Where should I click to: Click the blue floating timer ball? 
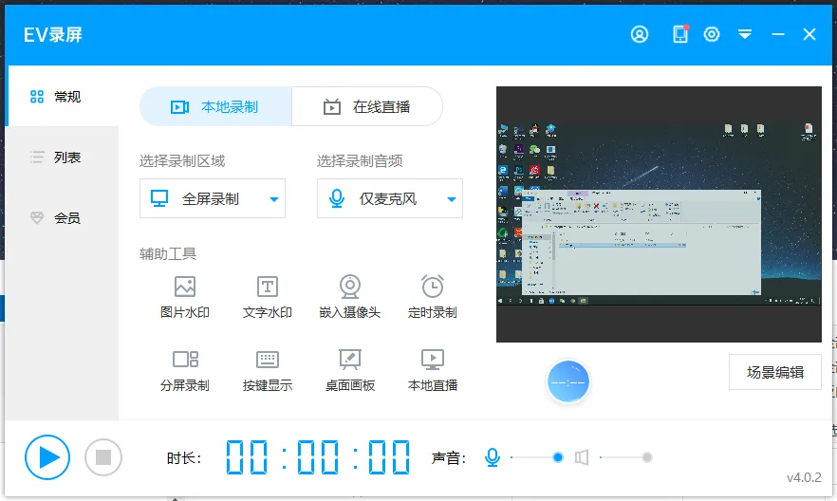(567, 382)
